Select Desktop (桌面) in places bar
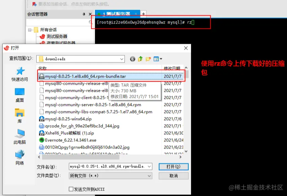Screen dimensions: 287x196 tap(20, 95)
